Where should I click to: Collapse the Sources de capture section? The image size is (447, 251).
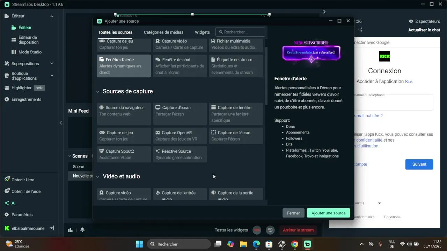point(98,92)
